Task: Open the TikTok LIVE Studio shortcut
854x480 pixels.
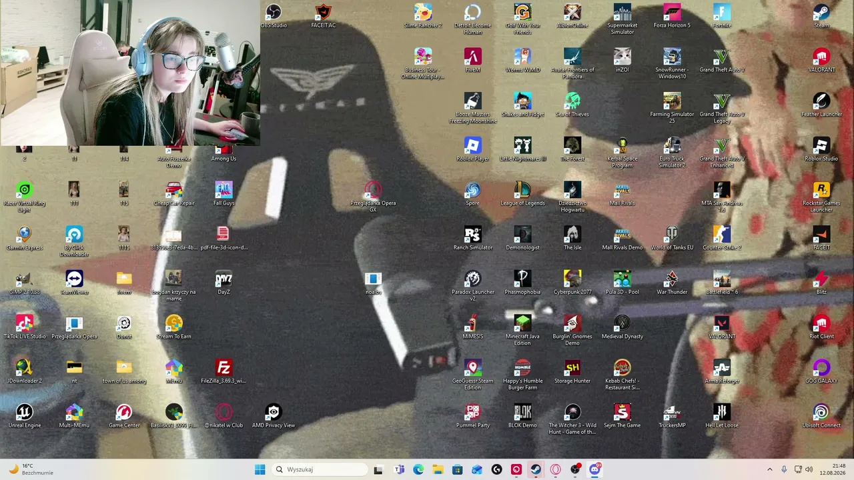Action: [x=24, y=327]
